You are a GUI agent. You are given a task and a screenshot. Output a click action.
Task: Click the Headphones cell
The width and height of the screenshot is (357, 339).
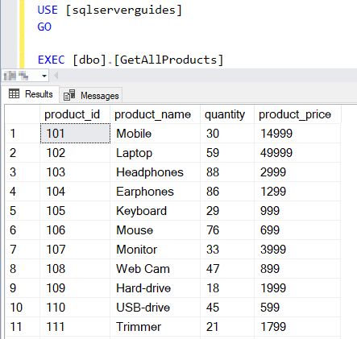[155, 172]
